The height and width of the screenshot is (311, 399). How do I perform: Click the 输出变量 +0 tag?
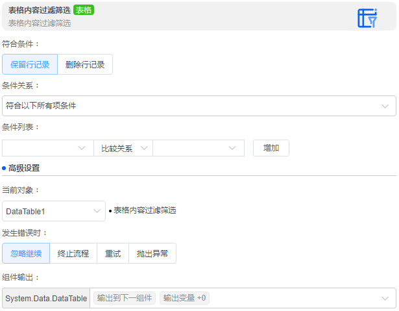[184, 298]
